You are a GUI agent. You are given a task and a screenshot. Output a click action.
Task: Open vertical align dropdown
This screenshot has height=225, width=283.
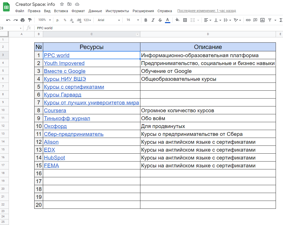click(218, 20)
